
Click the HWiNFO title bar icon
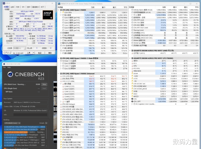pos(59,4)
